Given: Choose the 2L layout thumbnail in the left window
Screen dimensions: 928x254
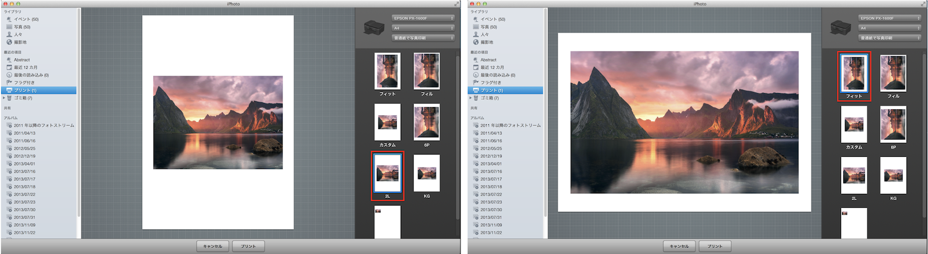Looking at the screenshot, I should point(387,173).
